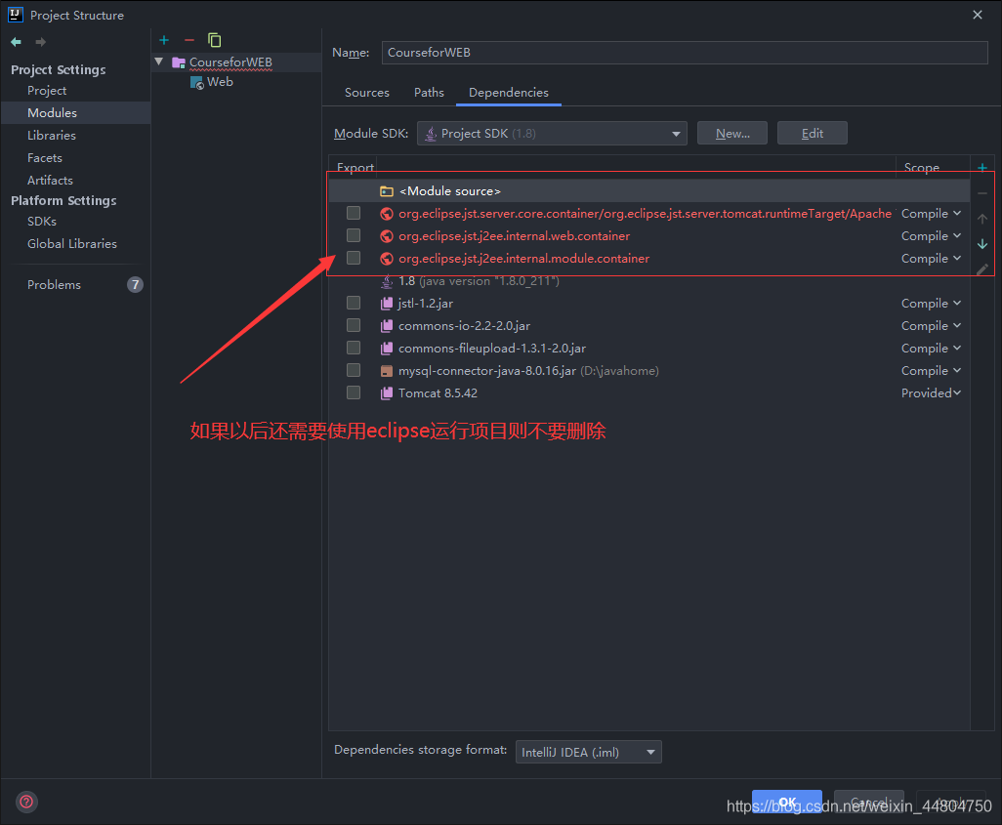This screenshot has width=1002, height=825.
Task: Open help via question mark icon
Action: 26,802
